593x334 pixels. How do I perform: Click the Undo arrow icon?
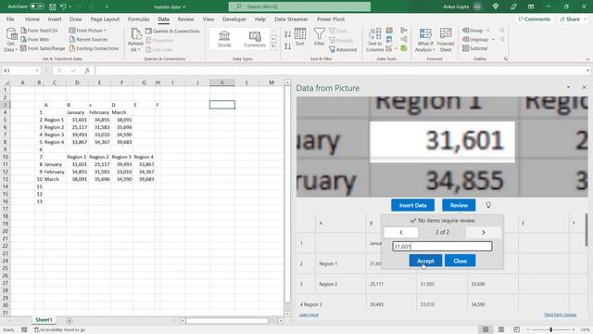tap(63, 6)
